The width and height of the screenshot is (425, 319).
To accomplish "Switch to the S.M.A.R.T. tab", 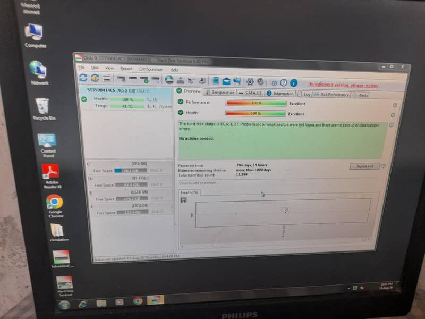I will coord(250,93).
